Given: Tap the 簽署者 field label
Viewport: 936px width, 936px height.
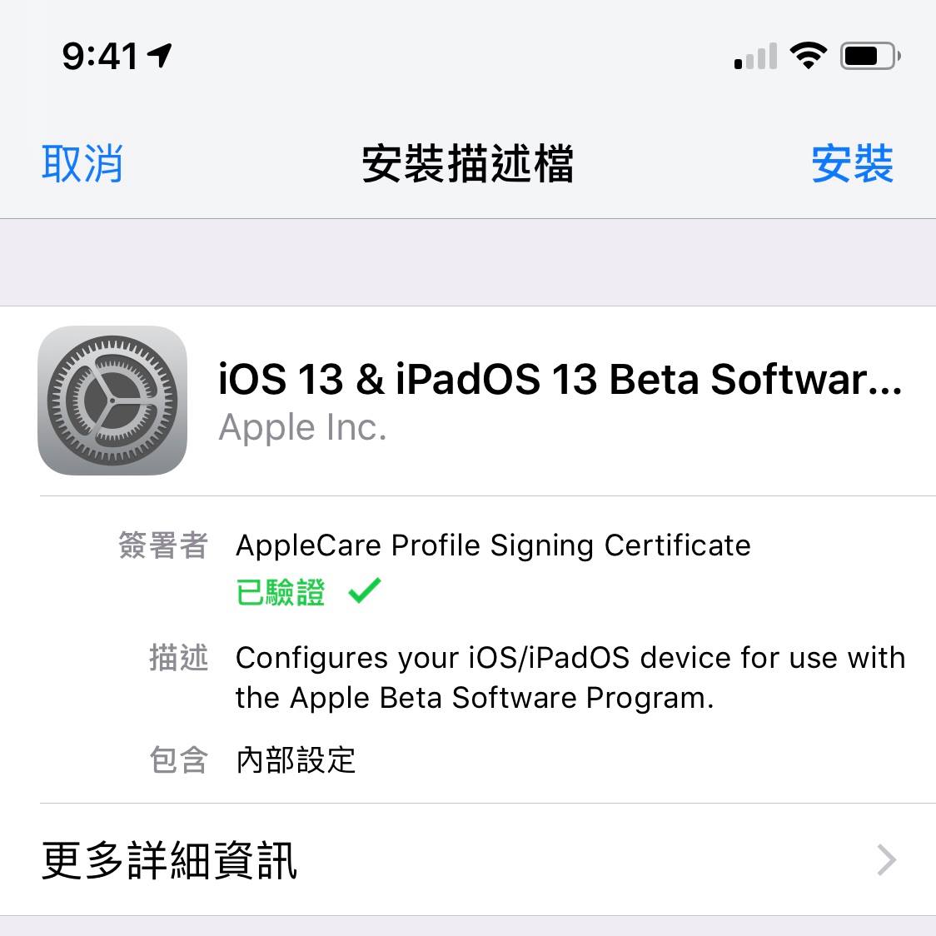Looking at the screenshot, I should [x=162, y=545].
